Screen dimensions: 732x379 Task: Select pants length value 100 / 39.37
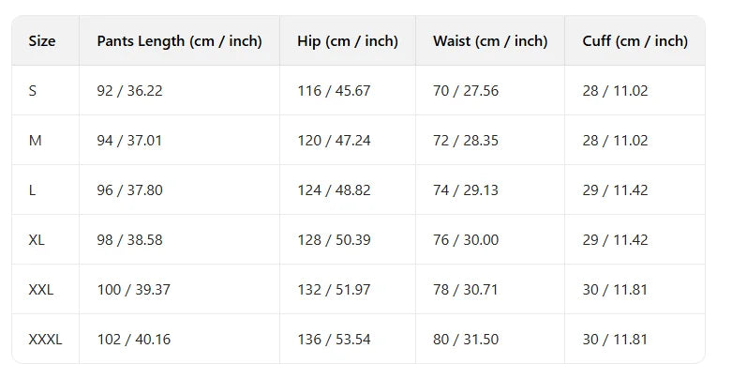[133, 290]
